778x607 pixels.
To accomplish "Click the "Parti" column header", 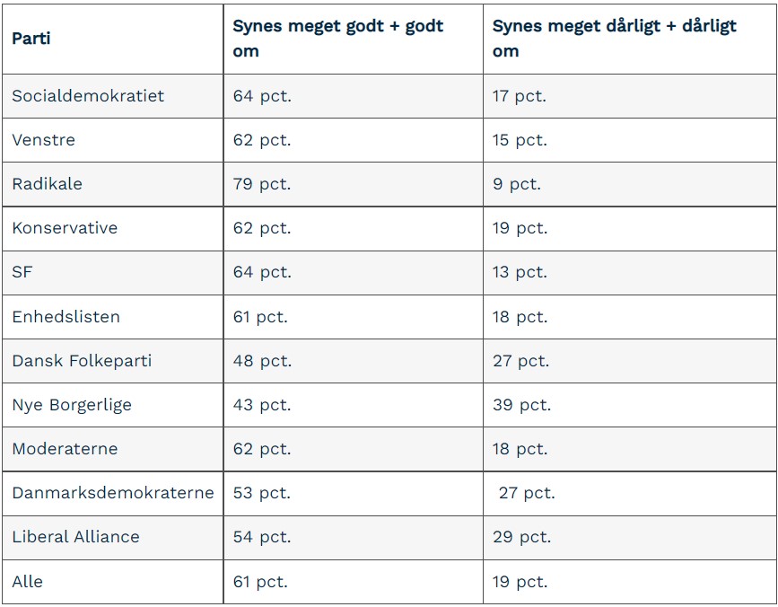I will pyautogui.click(x=31, y=39).
